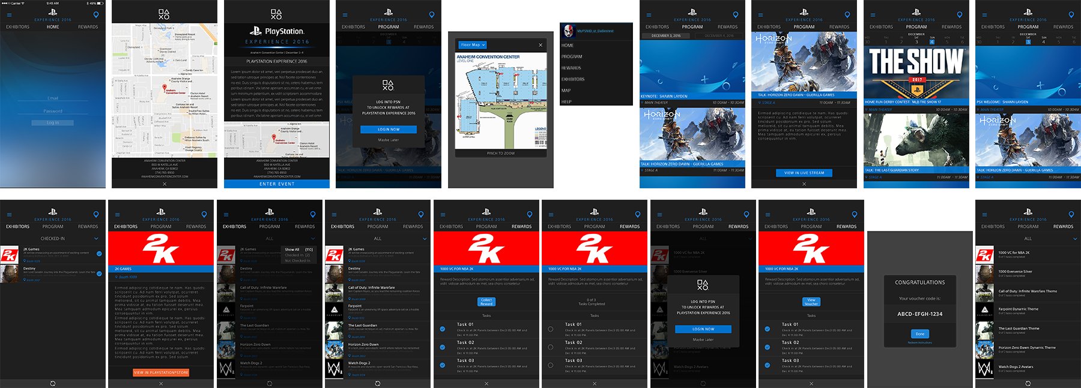This screenshot has width=1081, height=388.
Task: Choose Checked In (2) in the open filter menu
Action: click(x=297, y=255)
